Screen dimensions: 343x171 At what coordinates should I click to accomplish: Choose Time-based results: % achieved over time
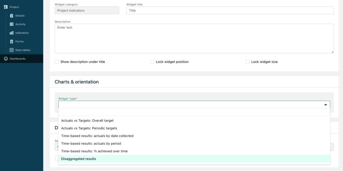coord(194,151)
